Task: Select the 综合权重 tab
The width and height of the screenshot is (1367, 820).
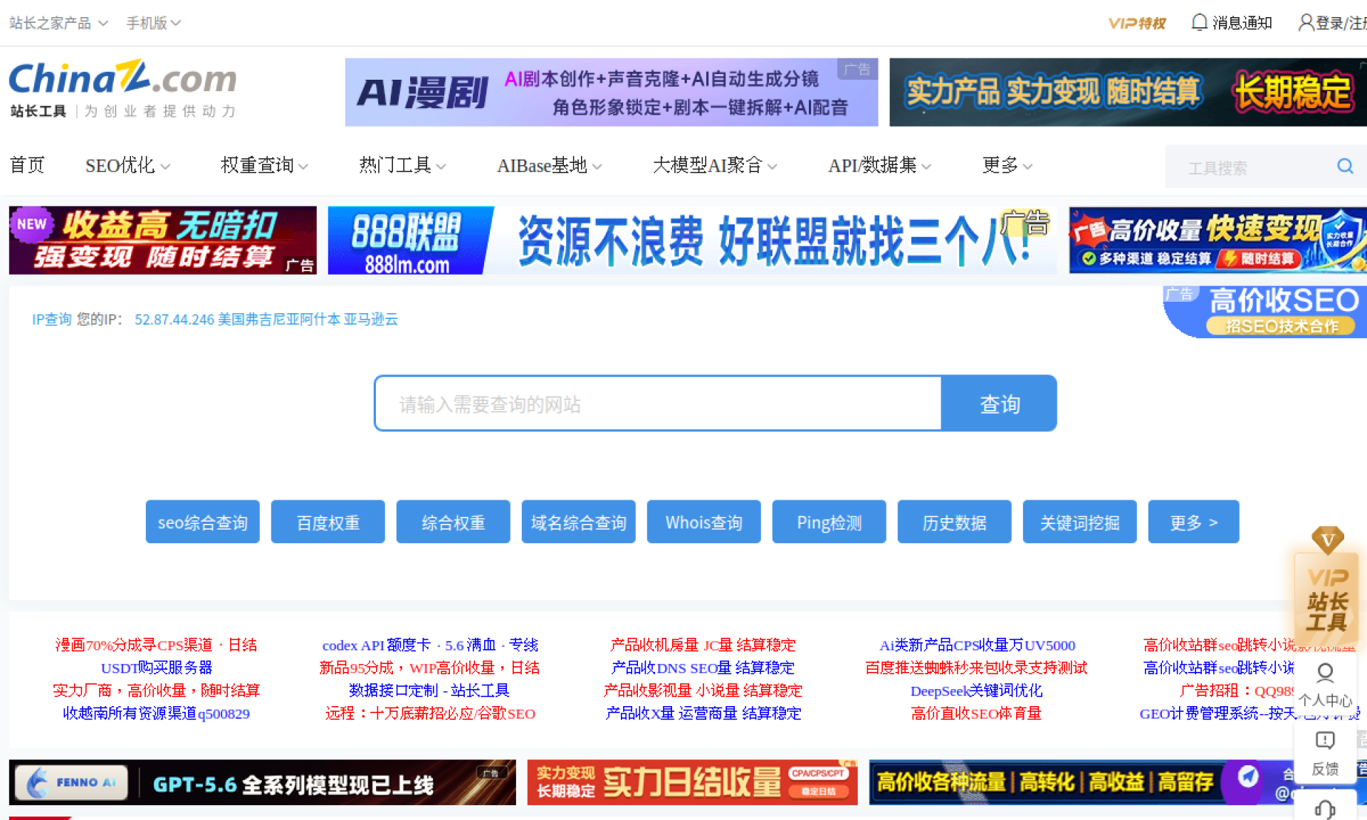Action: click(x=453, y=522)
